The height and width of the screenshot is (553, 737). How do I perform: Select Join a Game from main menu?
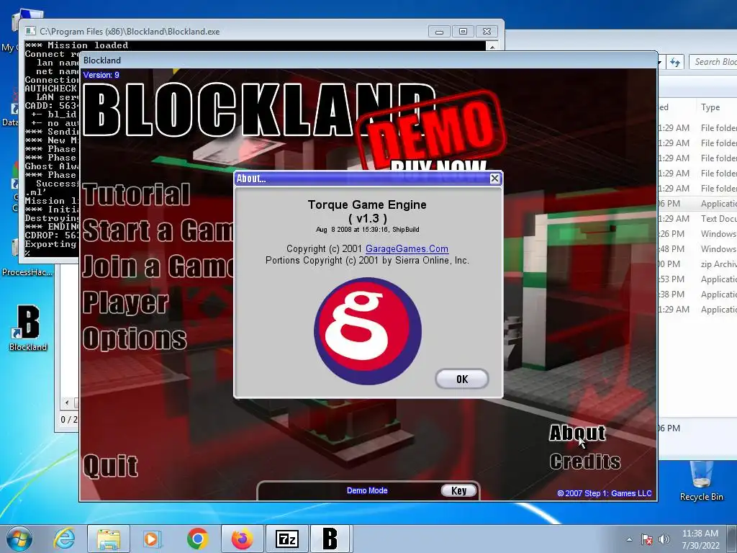[x=158, y=266]
